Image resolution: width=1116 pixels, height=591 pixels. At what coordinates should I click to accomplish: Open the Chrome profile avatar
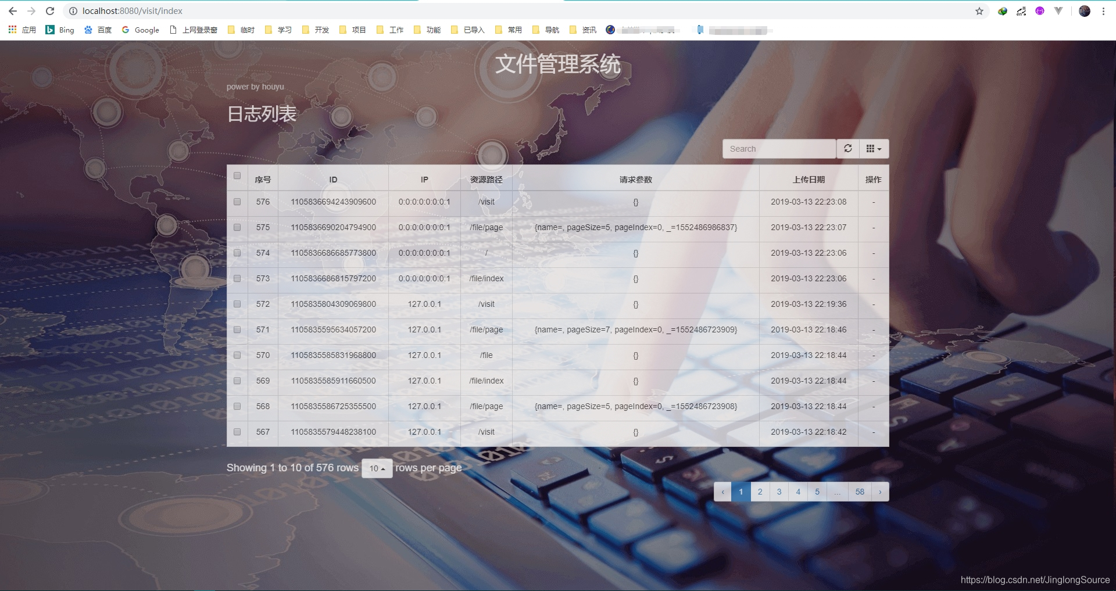pos(1085,11)
